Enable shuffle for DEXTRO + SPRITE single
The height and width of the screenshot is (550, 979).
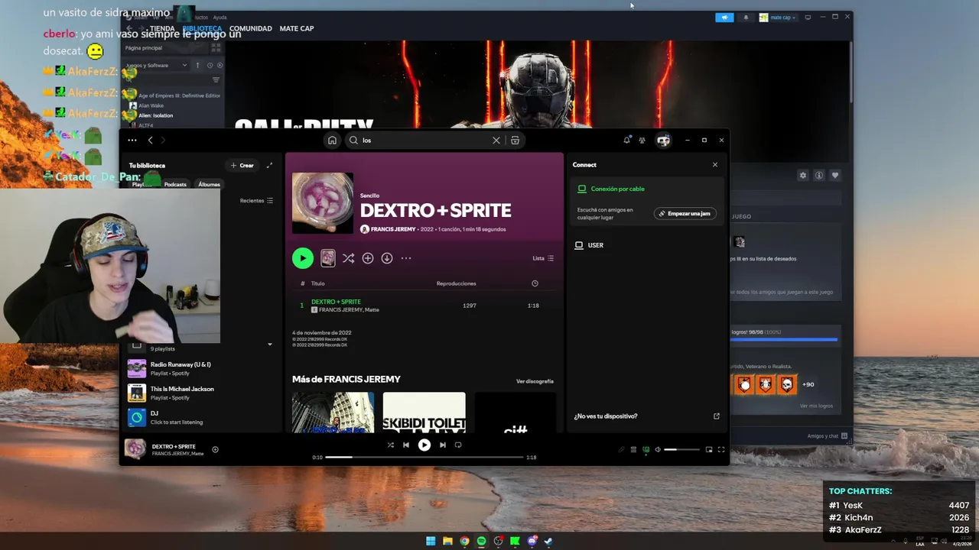348,258
